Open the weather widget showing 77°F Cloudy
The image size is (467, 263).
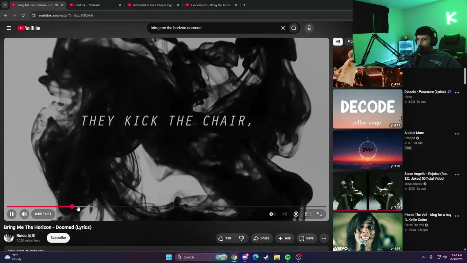tap(13, 257)
